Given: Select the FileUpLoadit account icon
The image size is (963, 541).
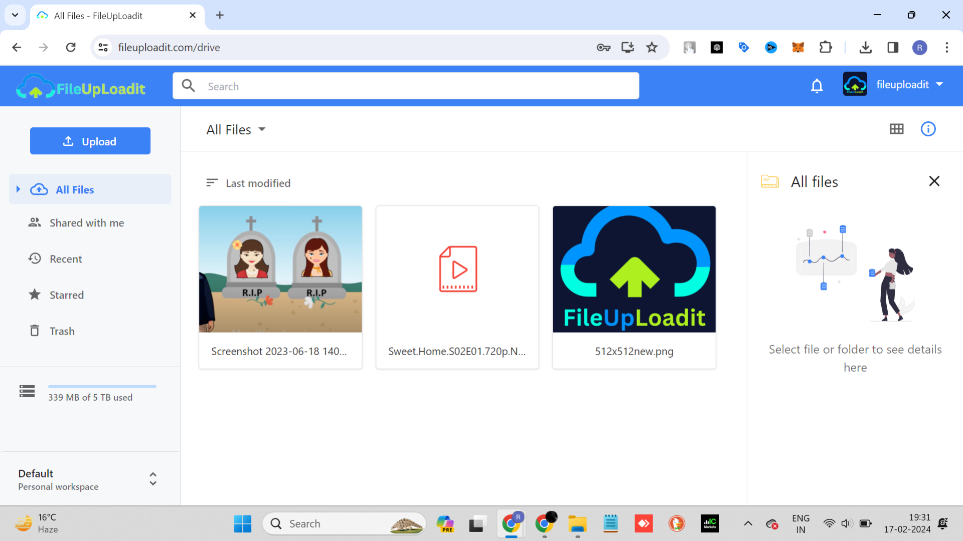Looking at the screenshot, I should [856, 84].
